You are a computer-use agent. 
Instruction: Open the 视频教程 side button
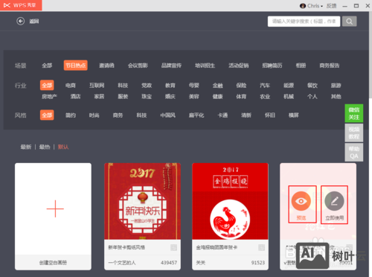tap(354, 133)
